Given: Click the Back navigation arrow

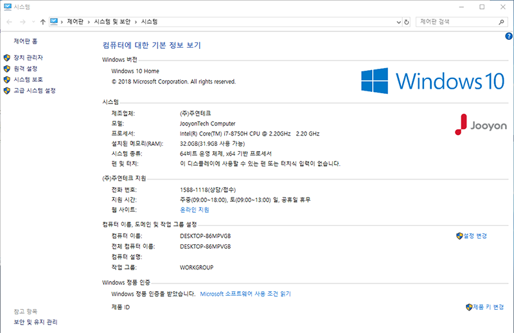Looking at the screenshot, I should pyautogui.click(x=9, y=22).
